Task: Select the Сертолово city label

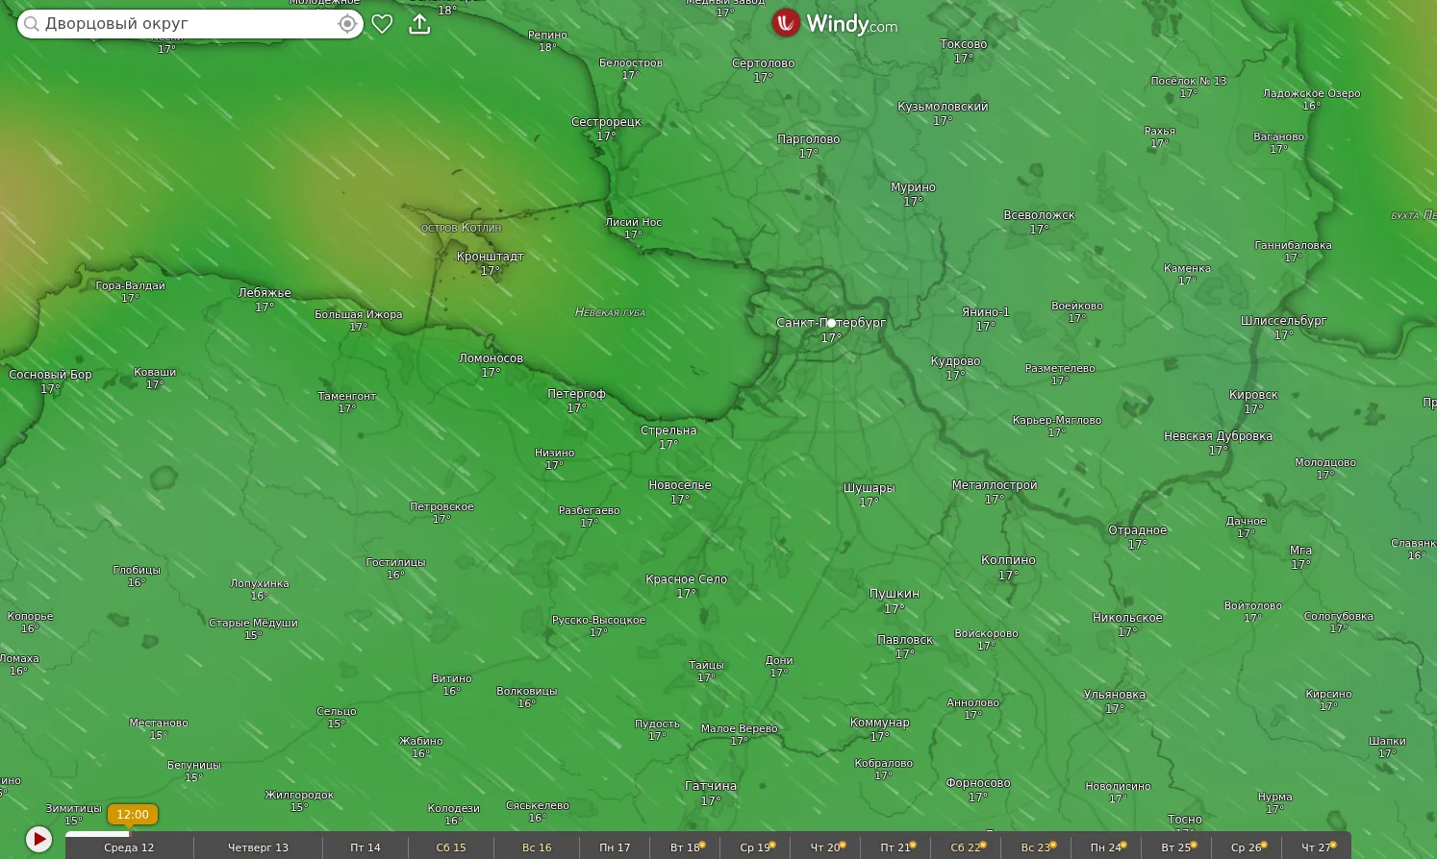Action: (x=764, y=63)
